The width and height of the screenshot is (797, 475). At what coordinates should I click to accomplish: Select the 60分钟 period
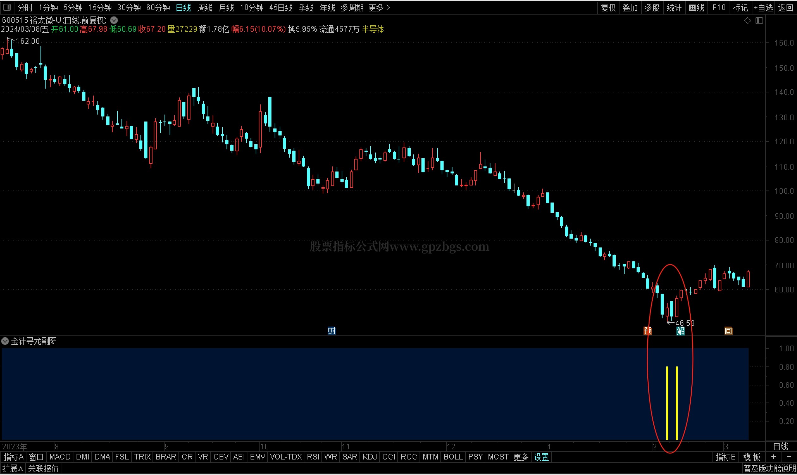(158, 7)
